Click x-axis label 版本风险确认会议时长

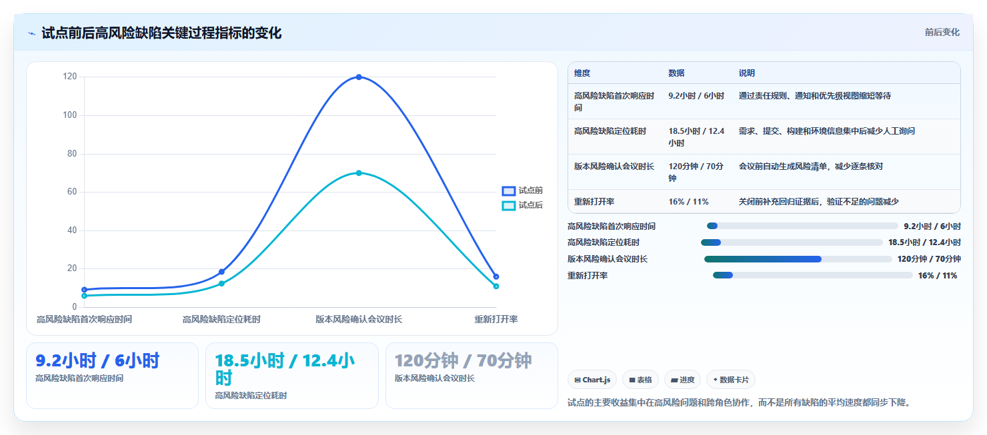[359, 320]
